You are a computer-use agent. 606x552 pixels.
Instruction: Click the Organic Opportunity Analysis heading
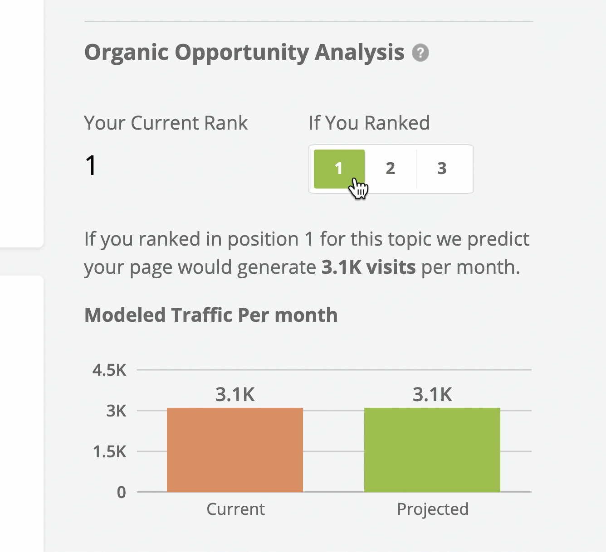pyautogui.click(x=244, y=53)
